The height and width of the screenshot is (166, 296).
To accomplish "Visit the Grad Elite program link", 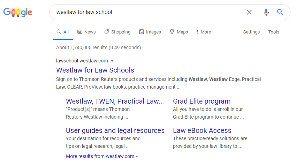I will tap(202, 101).
